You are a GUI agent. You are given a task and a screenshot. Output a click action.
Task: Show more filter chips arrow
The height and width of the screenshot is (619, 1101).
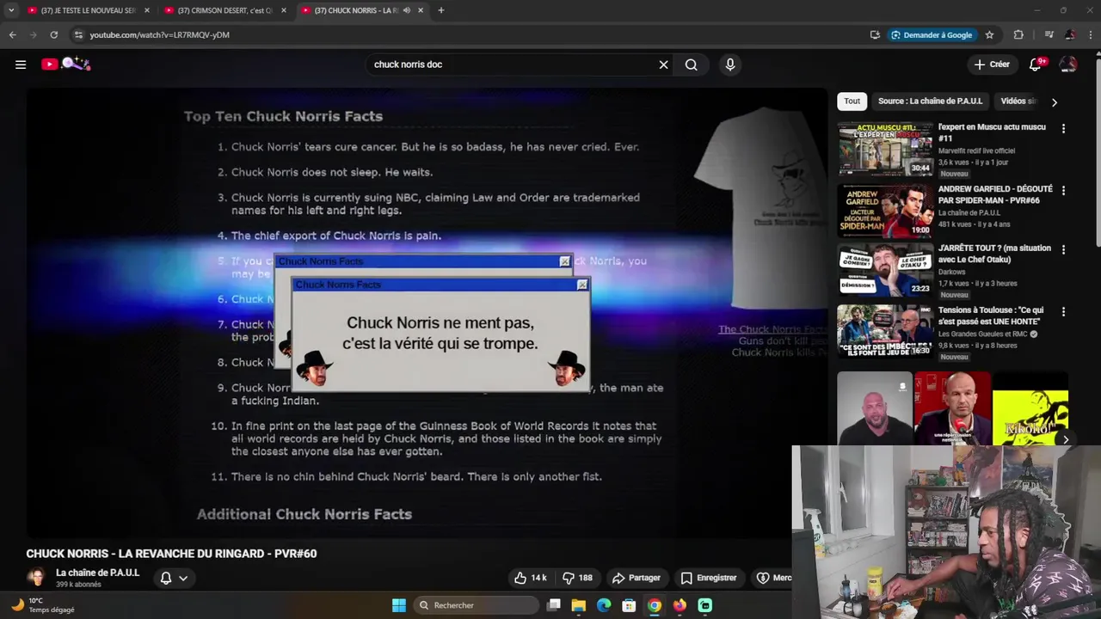point(1054,101)
